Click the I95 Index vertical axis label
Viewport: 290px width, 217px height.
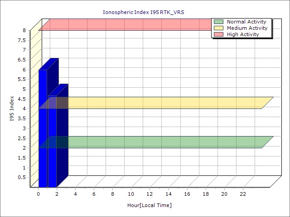point(11,108)
